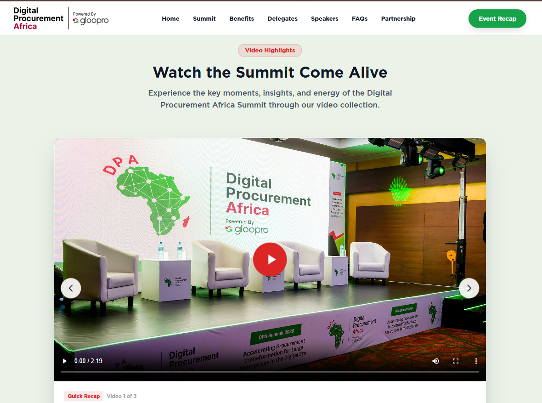
Task: View the FAQs page
Action: click(x=360, y=19)
